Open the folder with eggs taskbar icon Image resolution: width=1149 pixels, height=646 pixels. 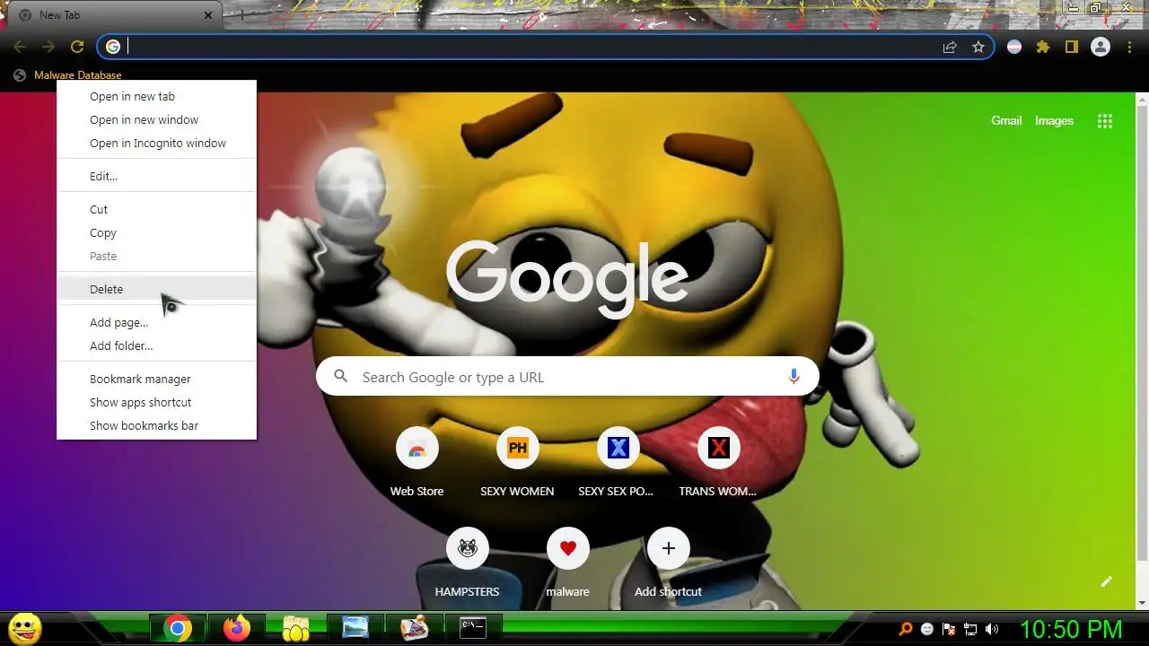pos(295,629)
